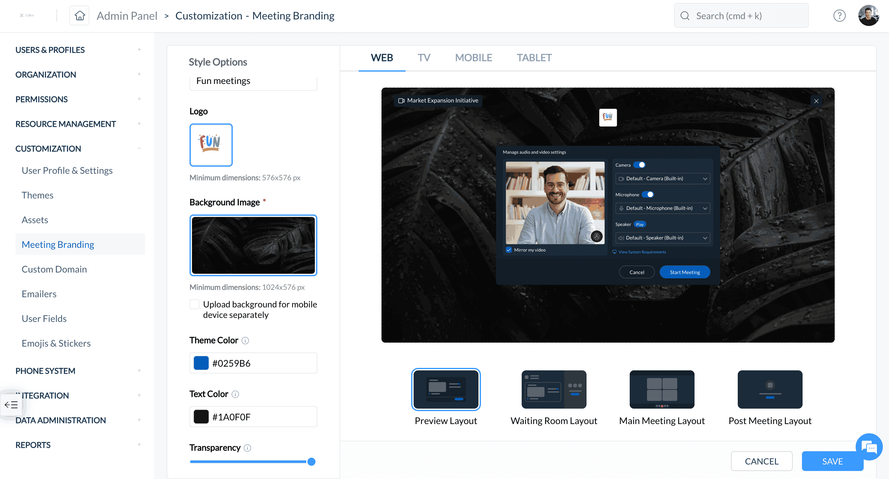Click the Theme Color blue swatch
The width and height of the screenshot is (889, 479).
point(201,363)
